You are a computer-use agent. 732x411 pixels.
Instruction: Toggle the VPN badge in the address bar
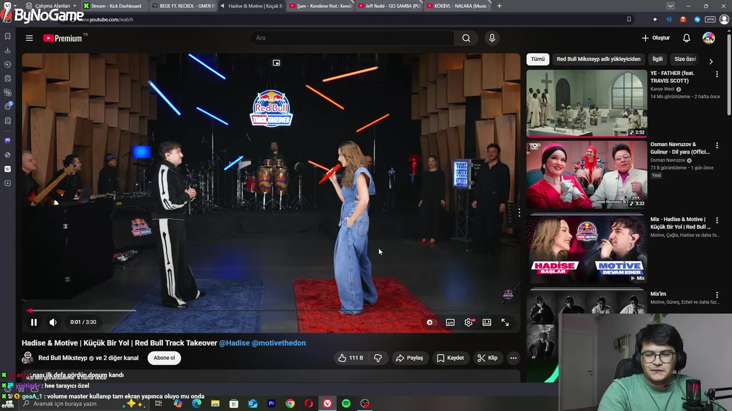point(710,19)
